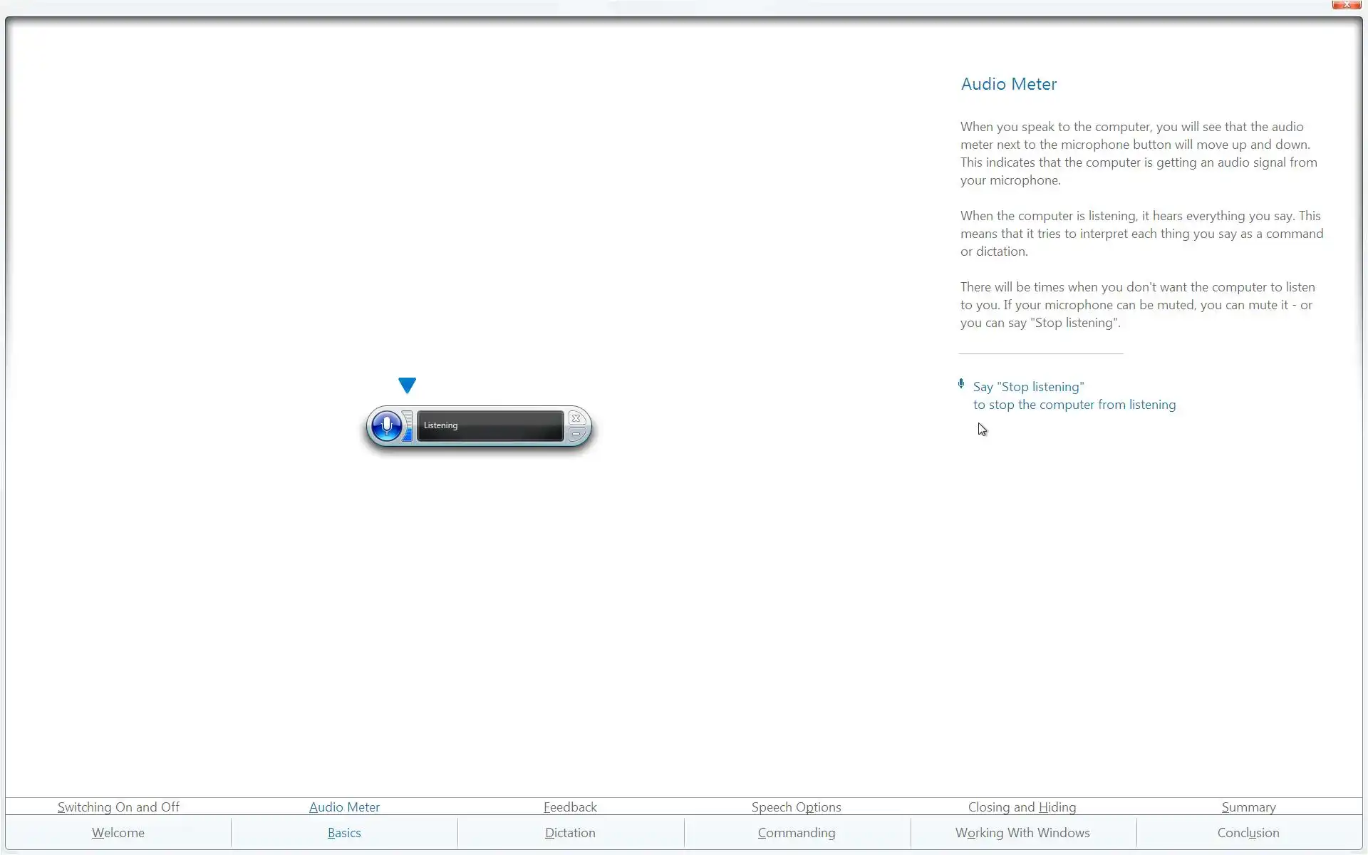Open the Dictation chapter

(x=570, y=833)
